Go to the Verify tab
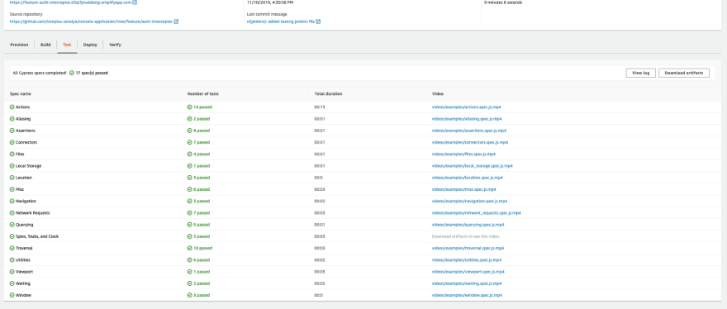The width and height of the screenshot is (727, 309). (115, 45)
